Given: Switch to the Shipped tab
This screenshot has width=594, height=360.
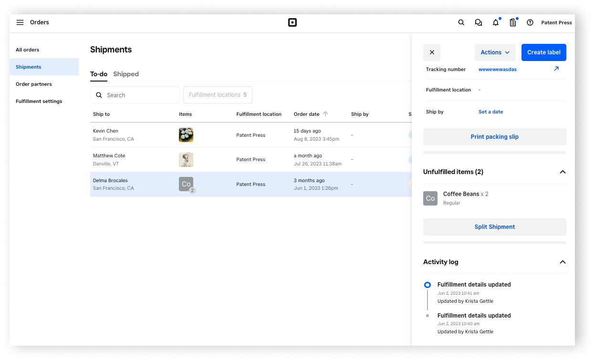Looking at the screenshot, I should [x=126, y=74].
